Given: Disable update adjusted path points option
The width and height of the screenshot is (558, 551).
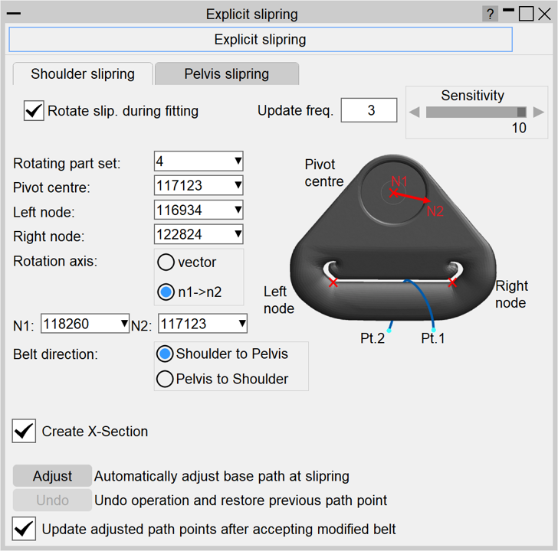Looking at the screenshot, I should [25, 529].
